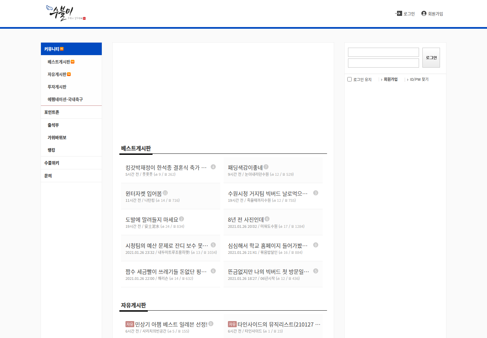Open post 타인사이드의 뮤직리스트(210127
The width and height of the screenshot is (487, 338).
click(x=279, y=324)
